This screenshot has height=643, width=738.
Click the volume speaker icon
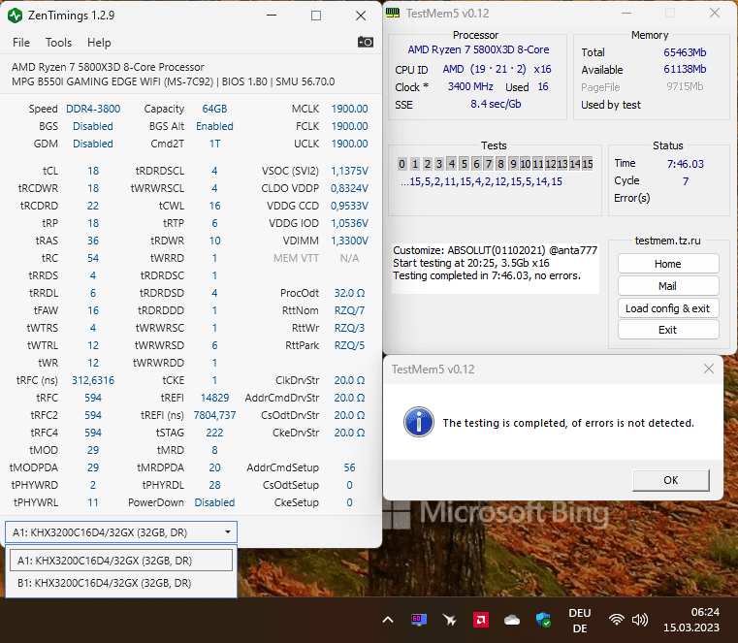[x=640, y=619]
